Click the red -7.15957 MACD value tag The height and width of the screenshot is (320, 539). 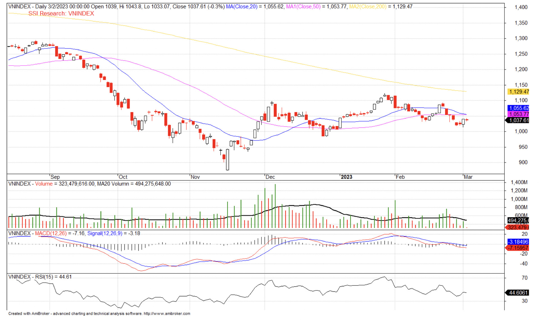(x=518, y=248)
